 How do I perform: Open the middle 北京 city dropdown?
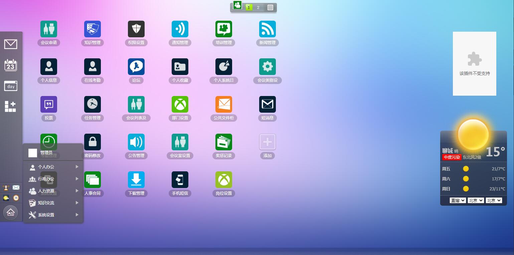(476, 200)
